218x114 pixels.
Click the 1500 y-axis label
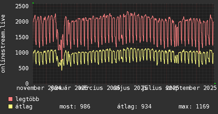22,37
